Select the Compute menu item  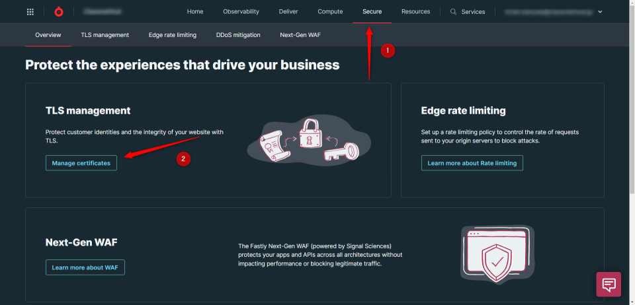(330, 12)
